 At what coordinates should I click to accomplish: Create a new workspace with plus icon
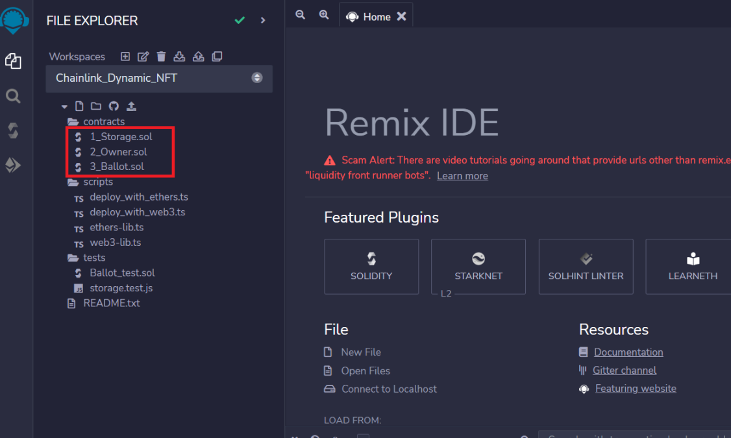[x=125, y=56]
